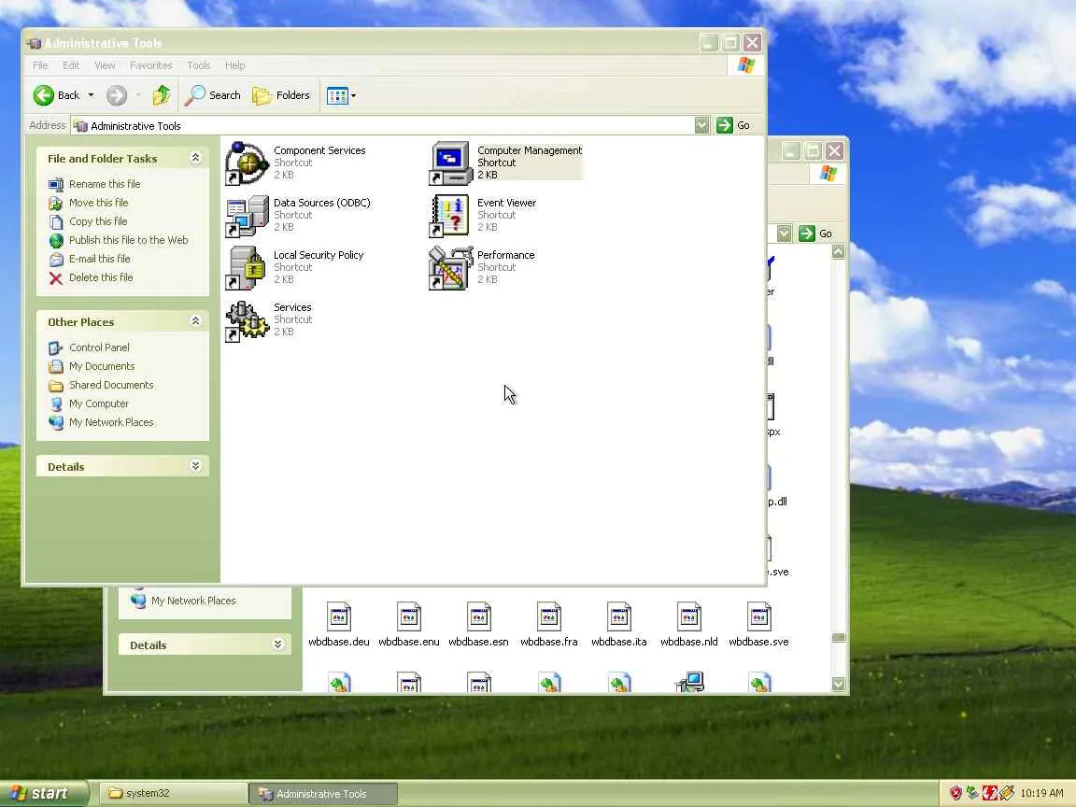Expand Details panel in system32 window
1076x807 pixels.
pyautogui.click(x=277, y=644)
